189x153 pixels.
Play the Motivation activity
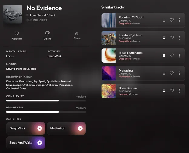(80, 128)
